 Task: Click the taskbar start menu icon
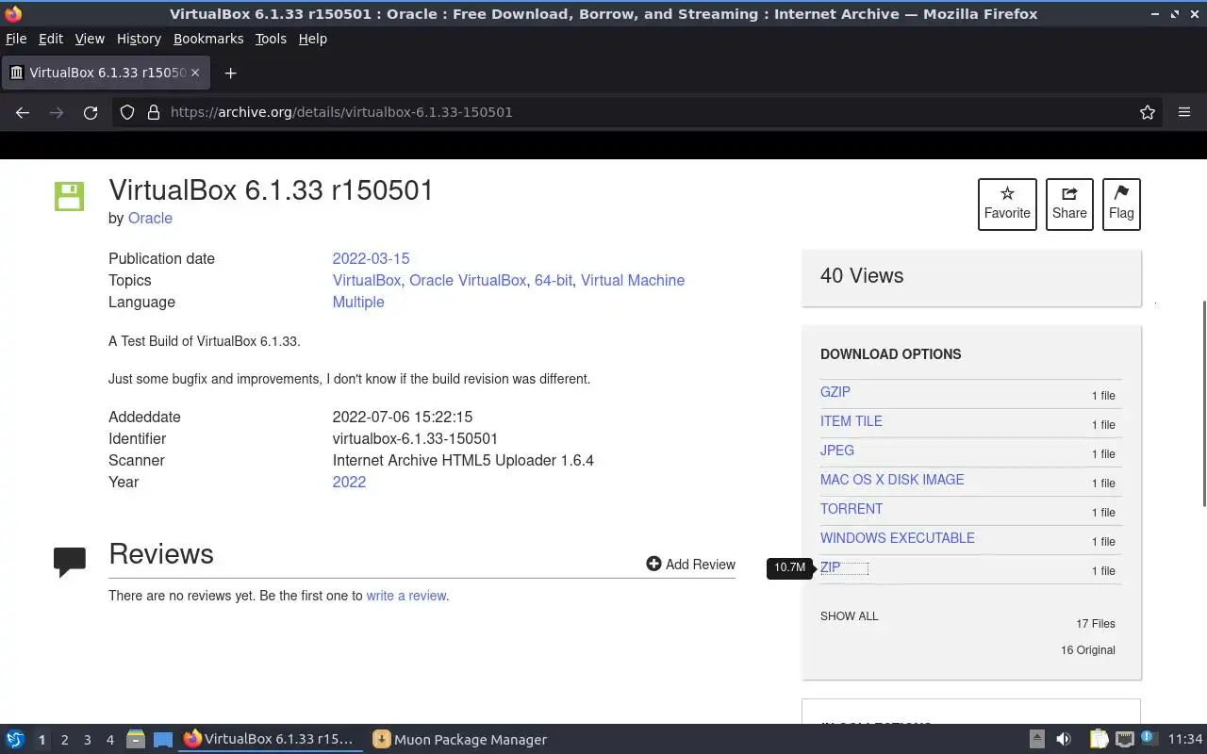coord(15,740)
